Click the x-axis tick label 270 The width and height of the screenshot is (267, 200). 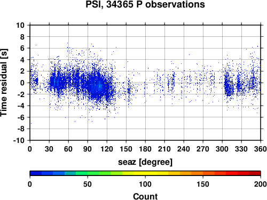click(x=203, y=149)
